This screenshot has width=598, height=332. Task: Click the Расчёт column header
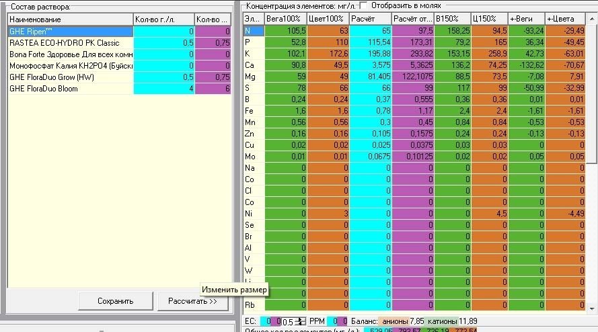pyautogui.click(x=371, y=19)
